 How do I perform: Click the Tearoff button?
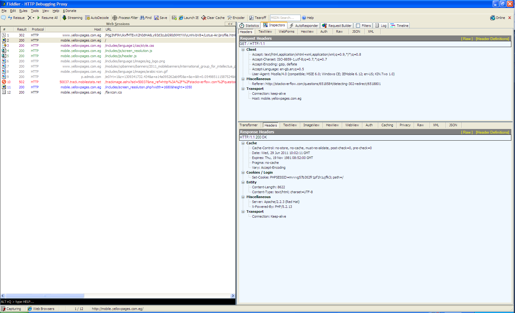pos(258,18)
